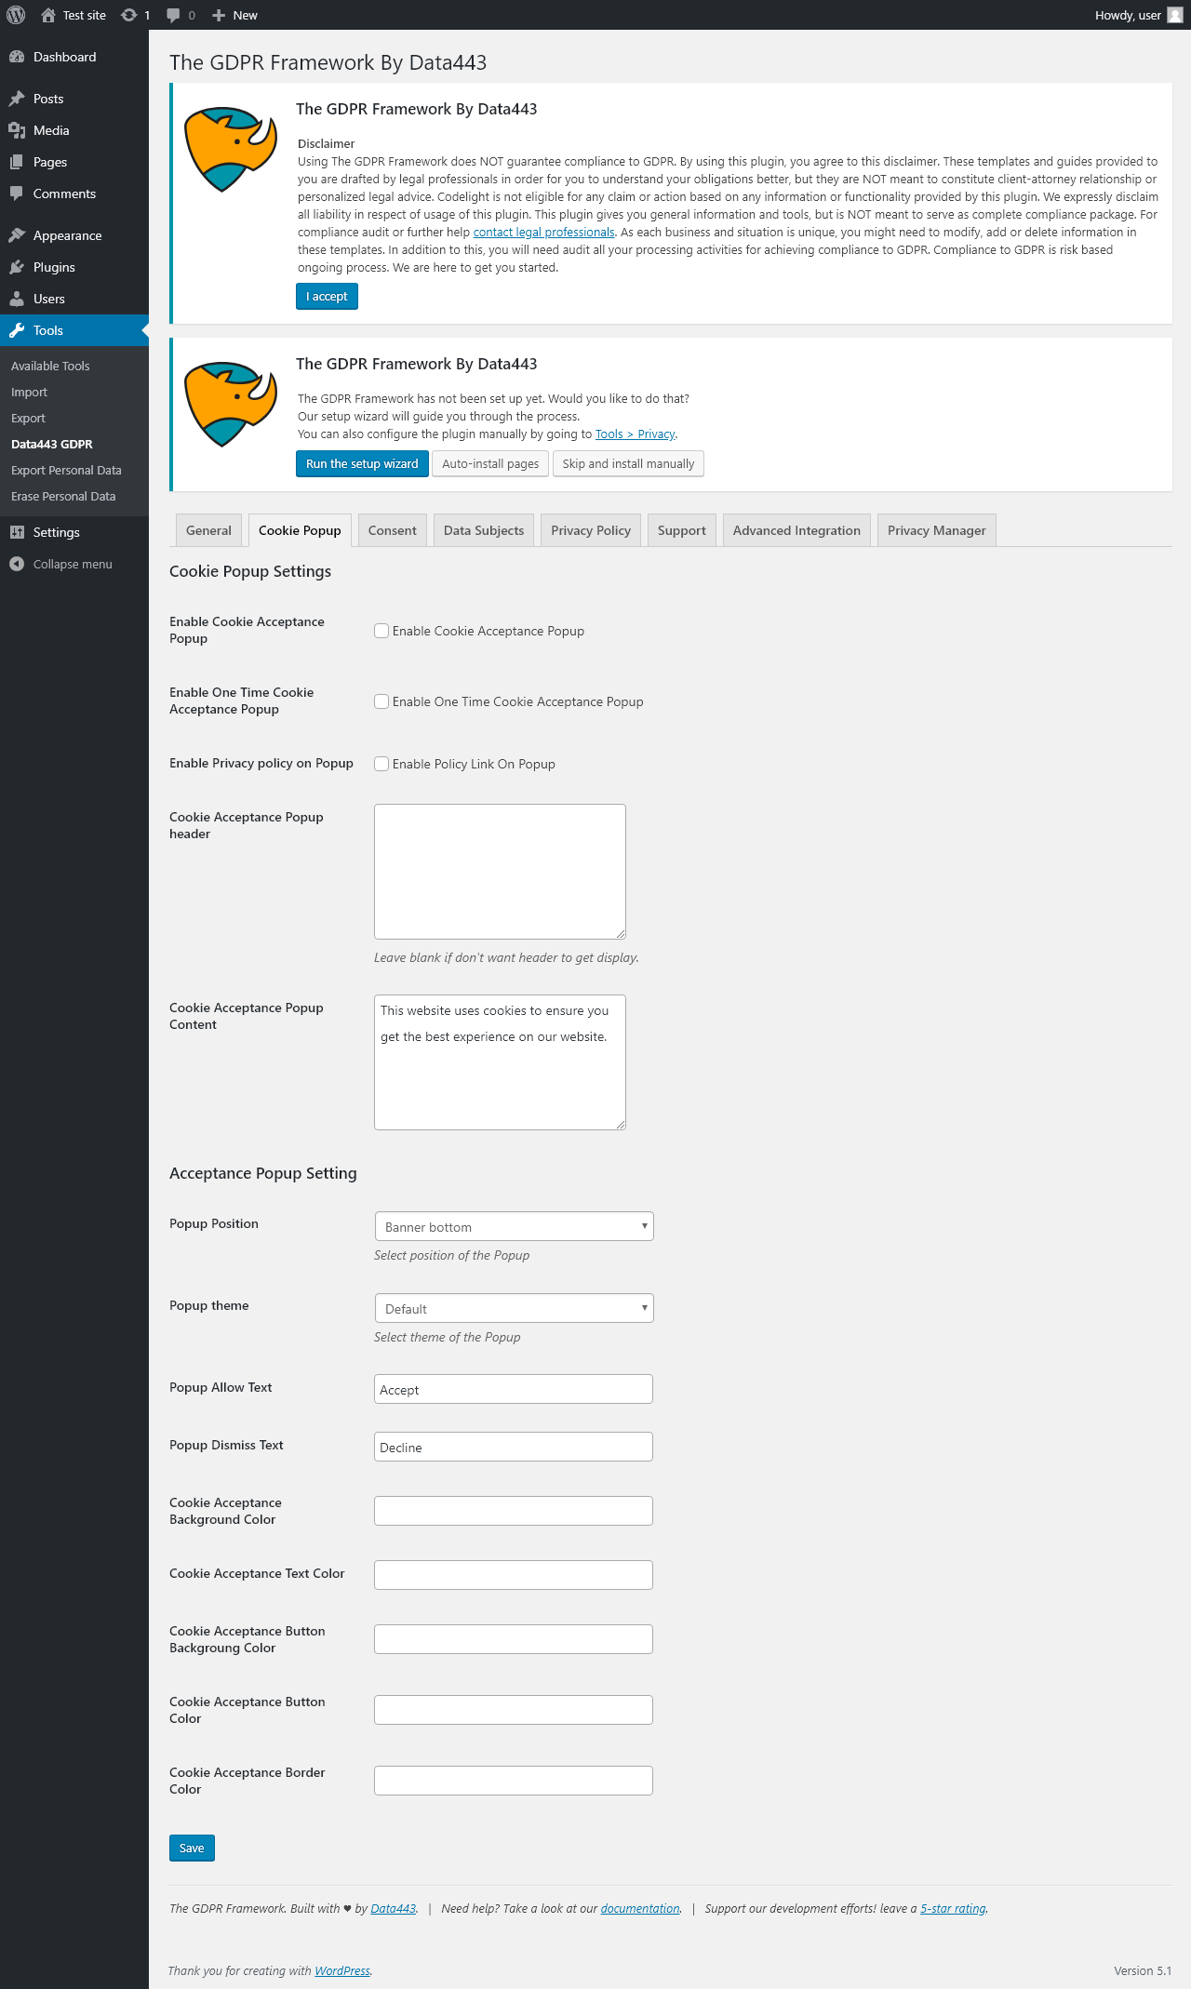Switch to the Support tab

click(x=682, y=530)
